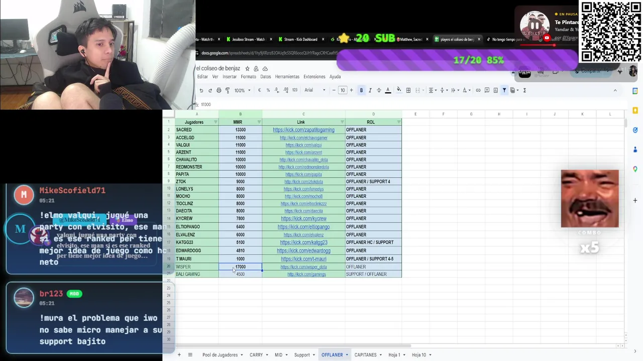Viewport: 643px width, 361px height.
Task: Open the filter views dropdown
Action: pyautogui.click(x=514, y=90)
